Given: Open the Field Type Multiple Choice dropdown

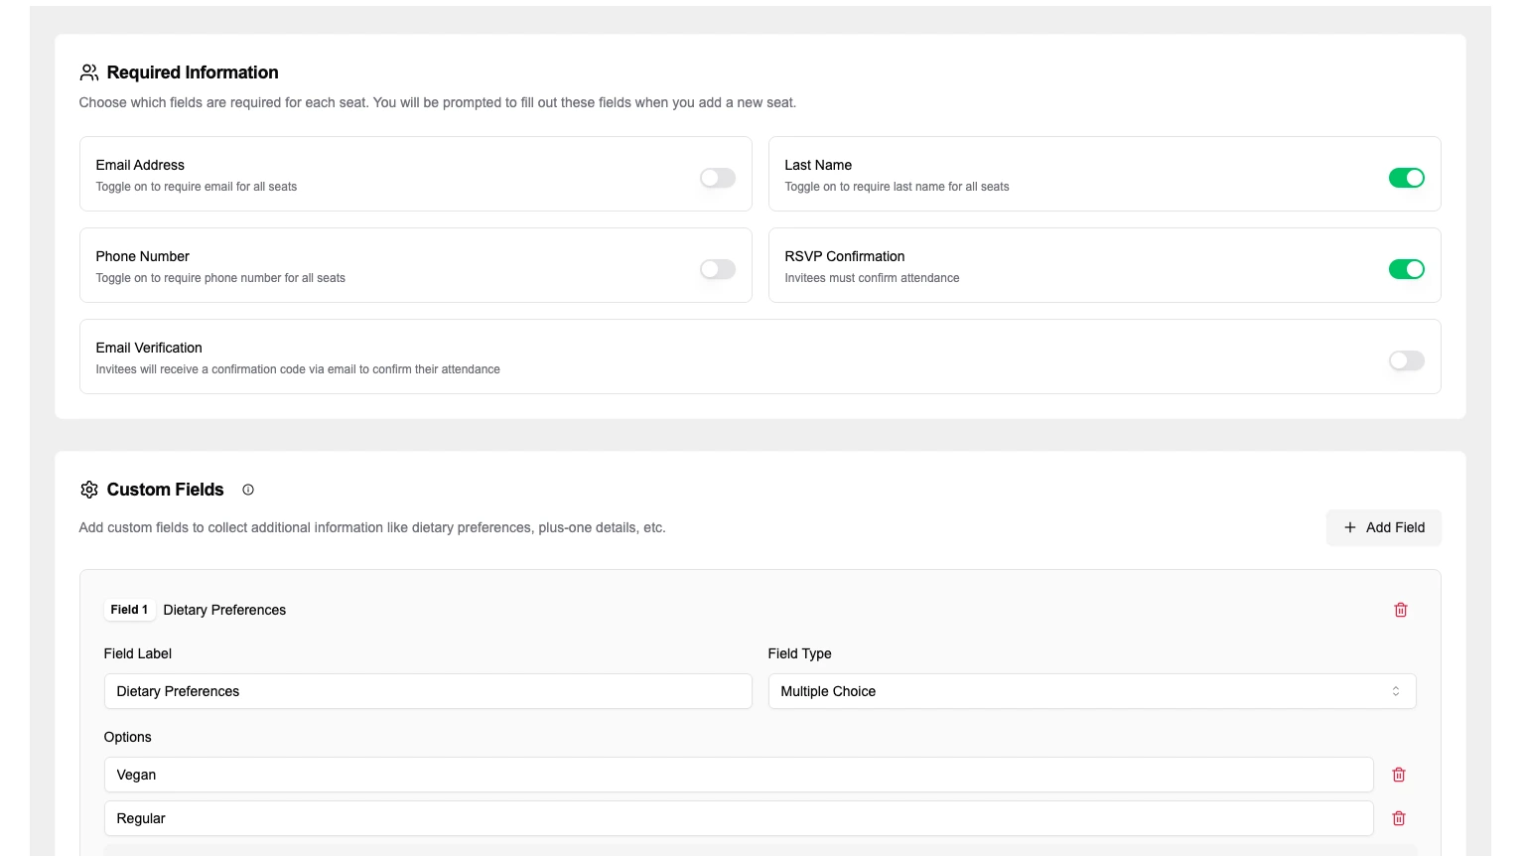Looking at the screenshot, I should pyautogui.click(x=1091, y=691).
